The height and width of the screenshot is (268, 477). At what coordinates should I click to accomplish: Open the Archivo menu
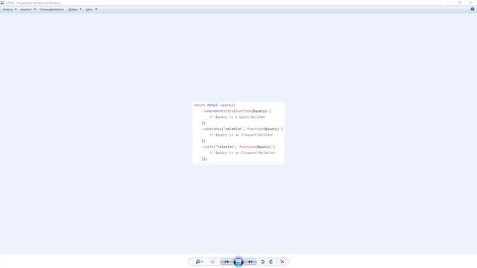10,10
